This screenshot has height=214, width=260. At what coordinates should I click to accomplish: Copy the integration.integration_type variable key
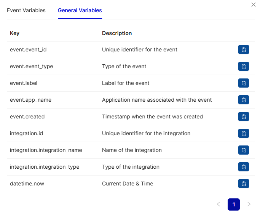coord(243,167)
